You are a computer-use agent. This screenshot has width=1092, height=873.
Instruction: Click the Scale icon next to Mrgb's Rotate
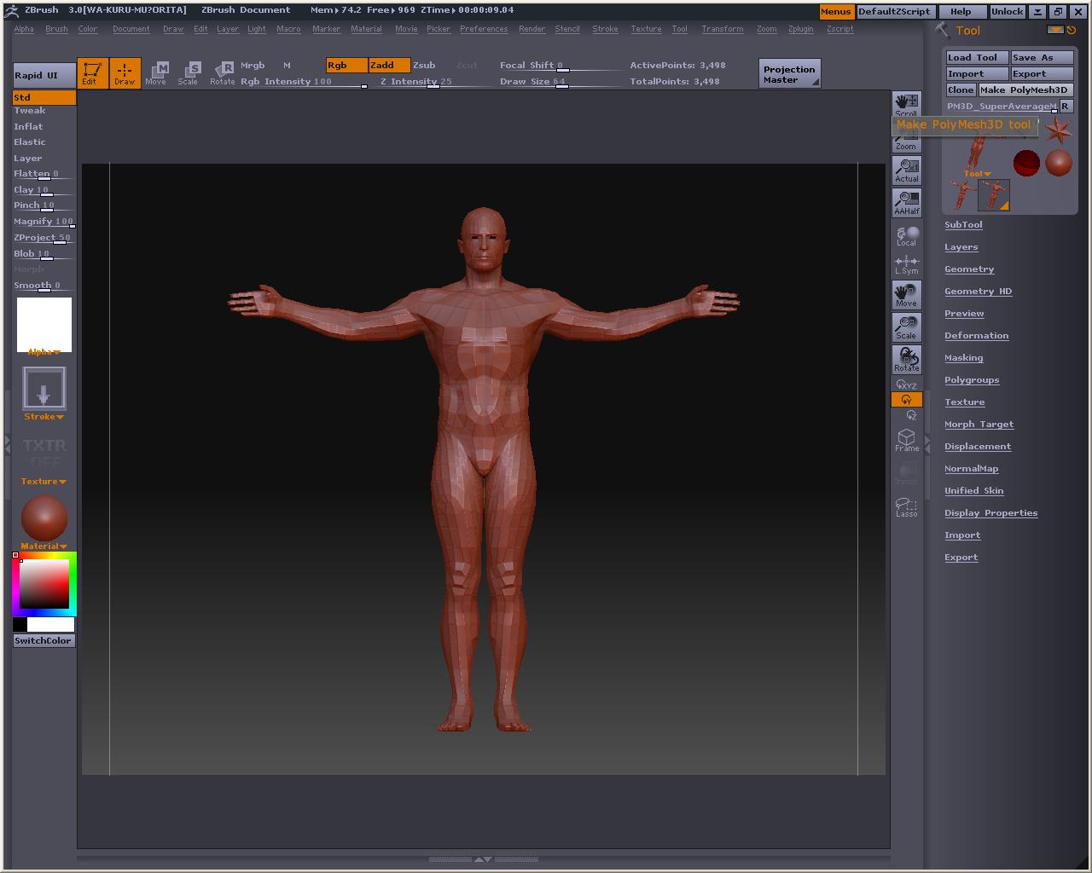click(189, 72)
